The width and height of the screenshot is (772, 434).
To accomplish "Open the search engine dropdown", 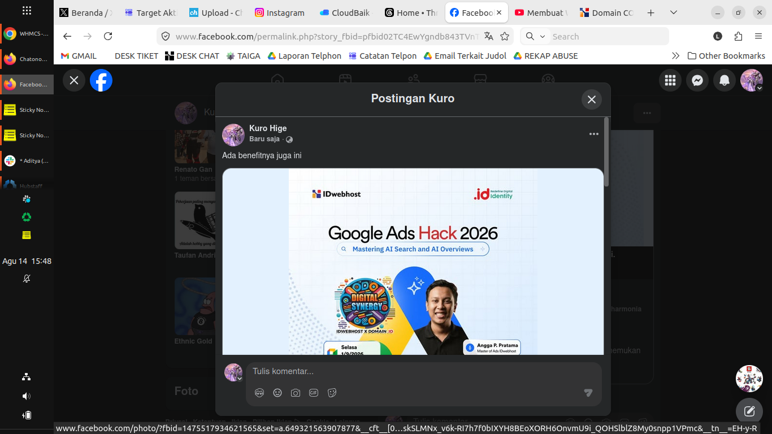I will tap(535, 36).
